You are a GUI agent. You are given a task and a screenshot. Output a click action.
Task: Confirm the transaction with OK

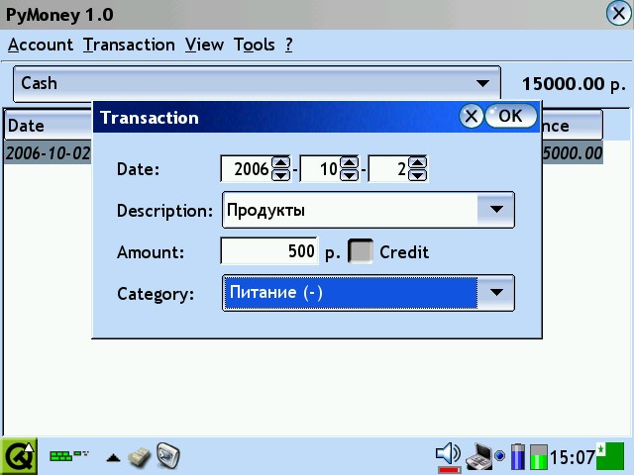[x=511, y=117]
